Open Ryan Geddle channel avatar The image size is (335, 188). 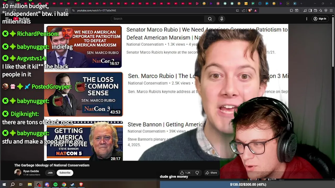click(18, 173)
